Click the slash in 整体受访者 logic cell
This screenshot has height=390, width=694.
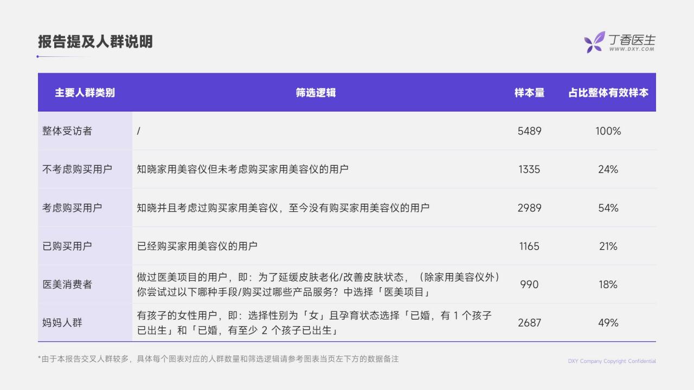click(x=139, y=131)
